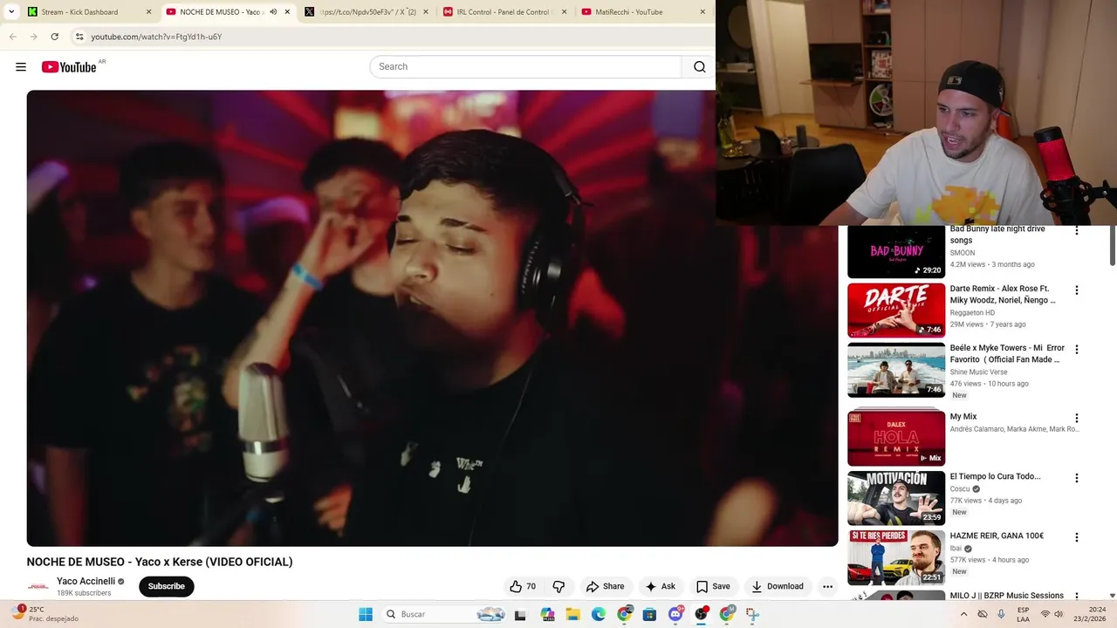The height and width of the screenshot is (628, 1117).
Task: Go back in browser history
Action: [x=13, y=37]
